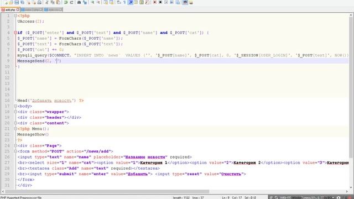Click the vertical scrollbar down arrow
The width and height of the screenshot is (354, 199).
(351, 187)
